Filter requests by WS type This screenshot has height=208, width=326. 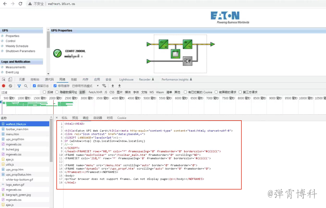152,92
